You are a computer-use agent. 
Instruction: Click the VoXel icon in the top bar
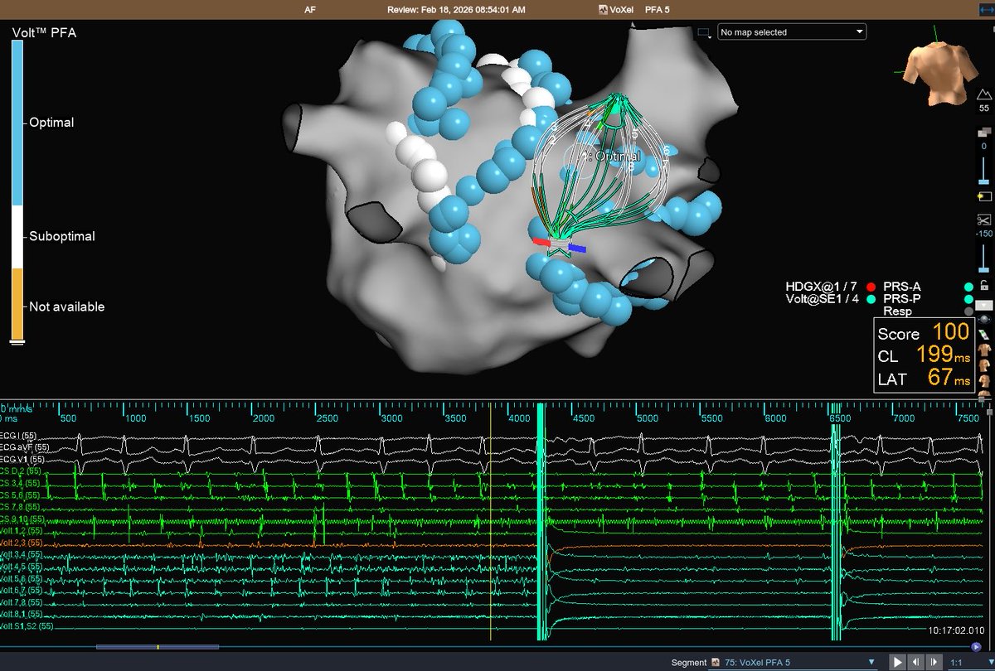click(x=603, y=10)
